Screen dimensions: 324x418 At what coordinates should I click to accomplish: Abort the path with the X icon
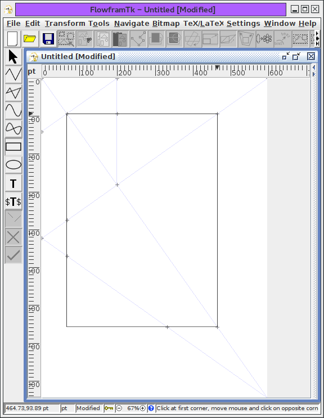(13, 237)
